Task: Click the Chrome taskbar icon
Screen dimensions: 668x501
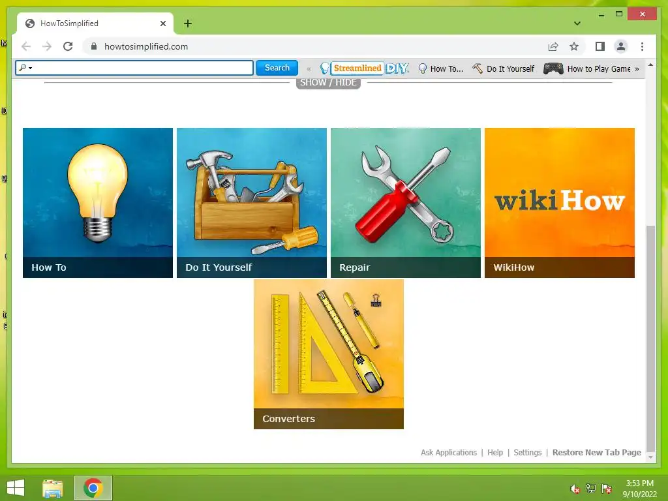Action: coord(93,488)
